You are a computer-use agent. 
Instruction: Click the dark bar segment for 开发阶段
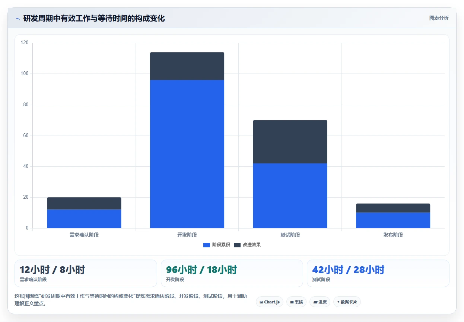(187, 66)
